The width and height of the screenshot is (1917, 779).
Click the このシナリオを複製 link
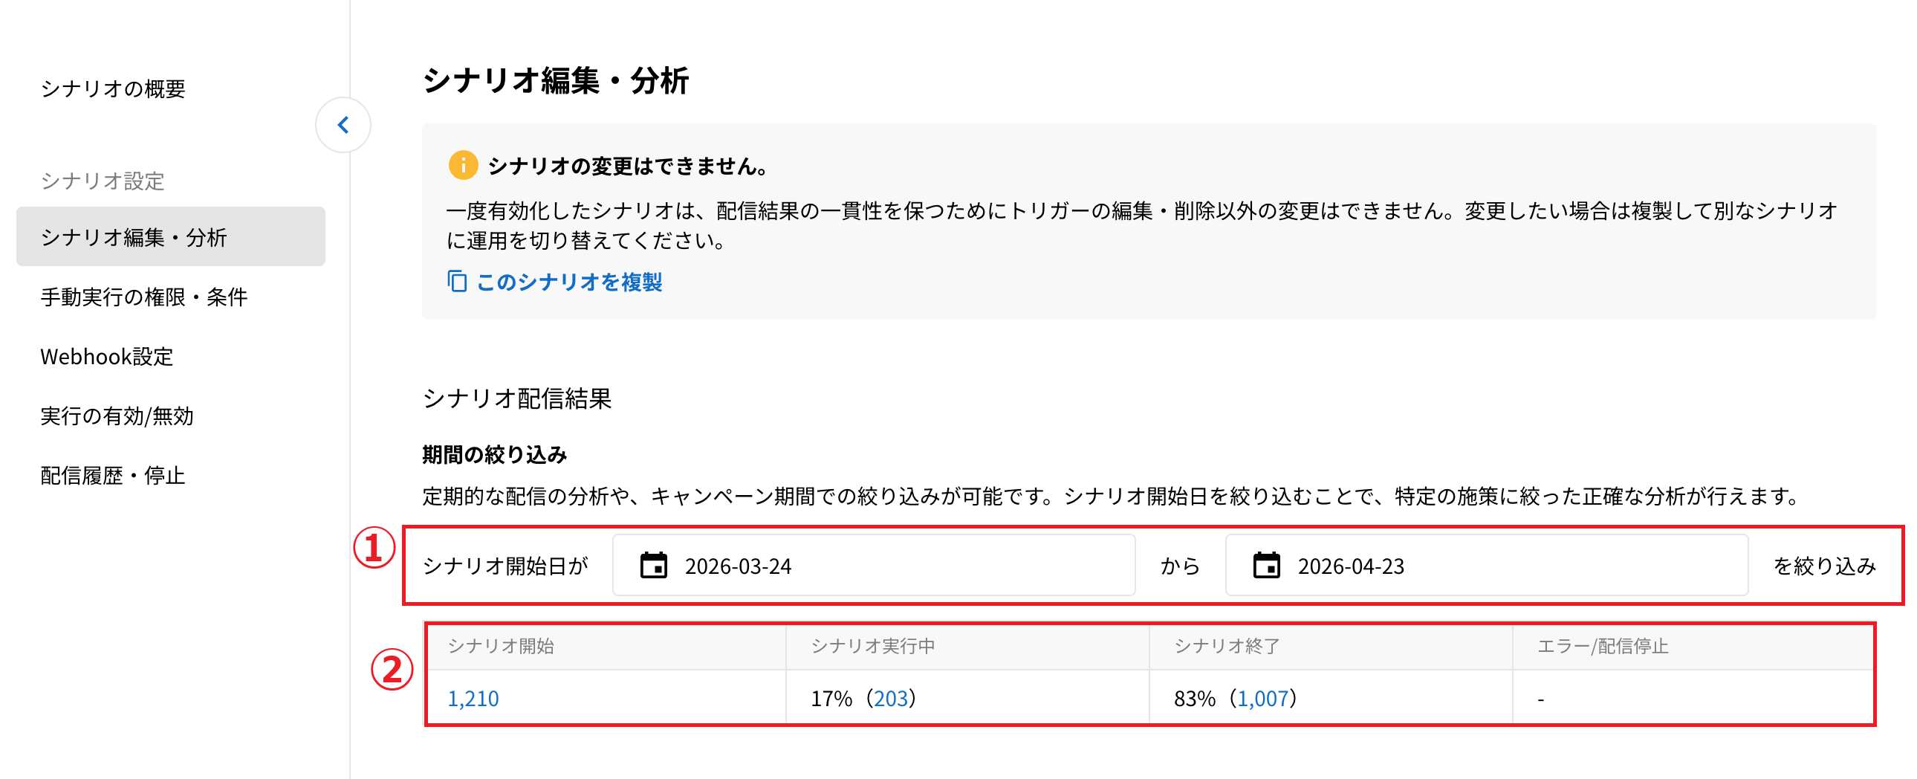(569, 282)
